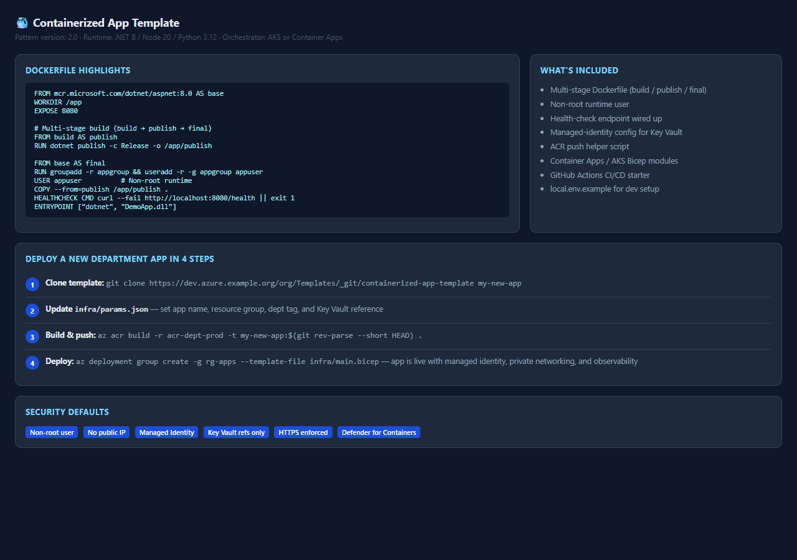Click the FROM build AS publish line
The height and width of the screenshot is (560, 797).
[76, 137]
